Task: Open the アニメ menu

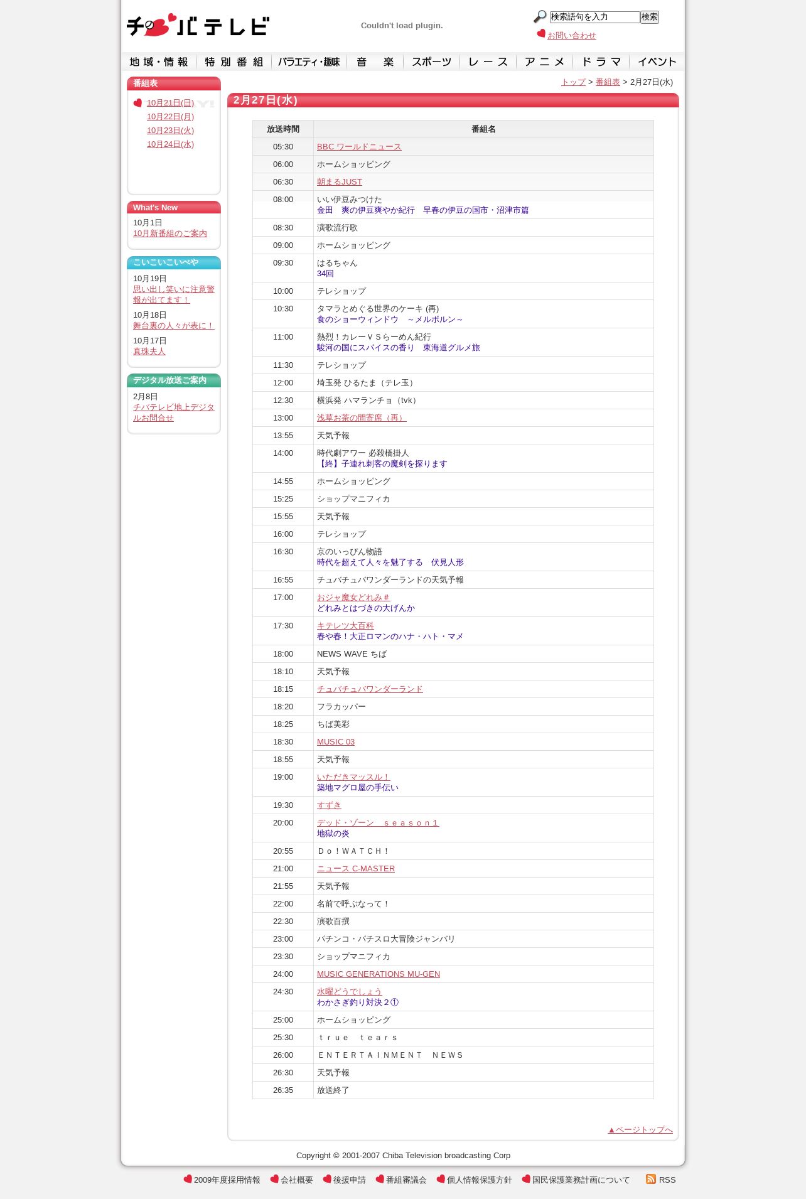Action: 545,62
